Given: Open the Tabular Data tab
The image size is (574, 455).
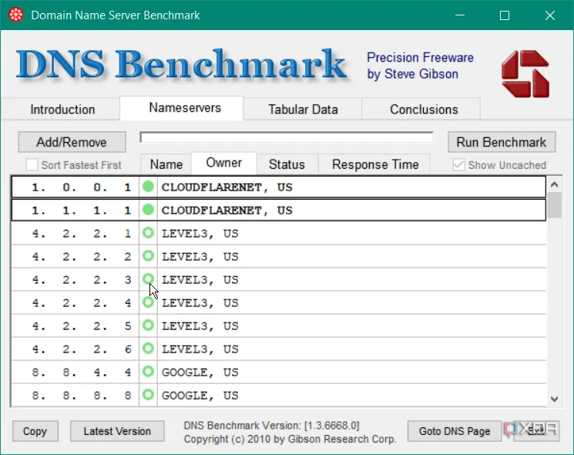Looking at the screenshot, I should (x=303, y=110).
